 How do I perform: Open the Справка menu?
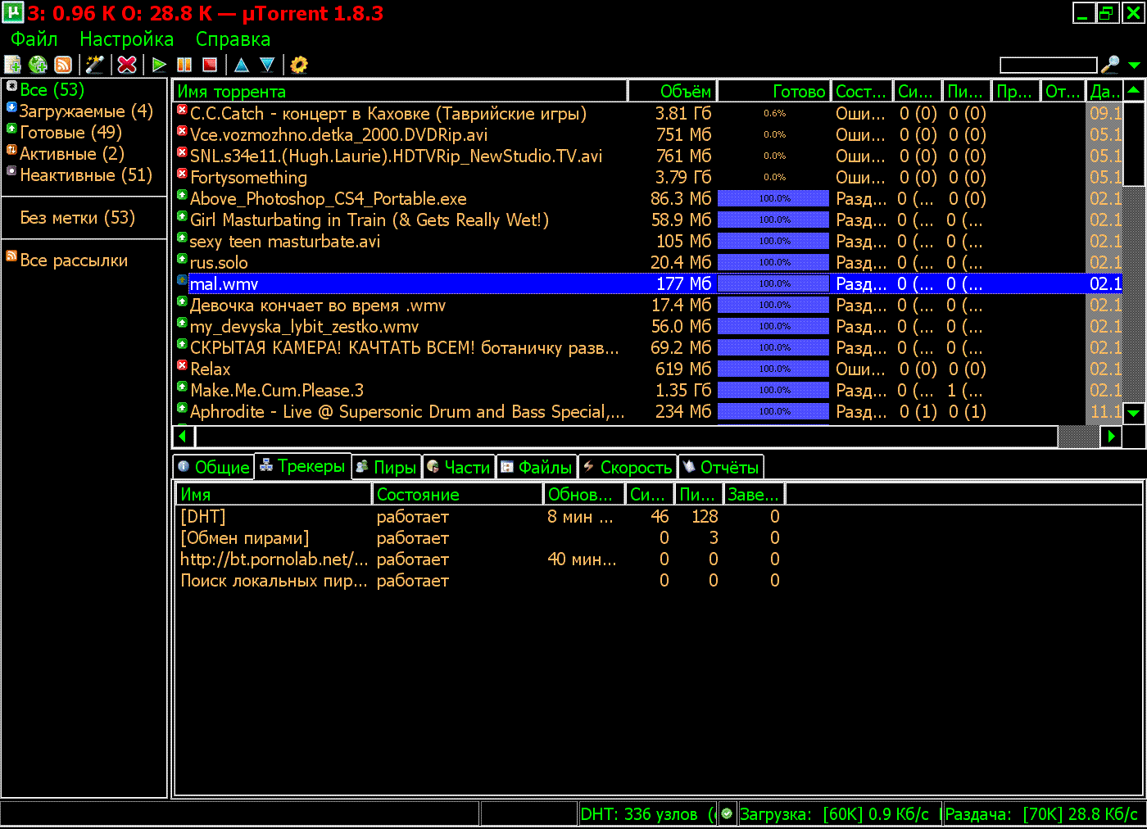(x=233, y=39)
